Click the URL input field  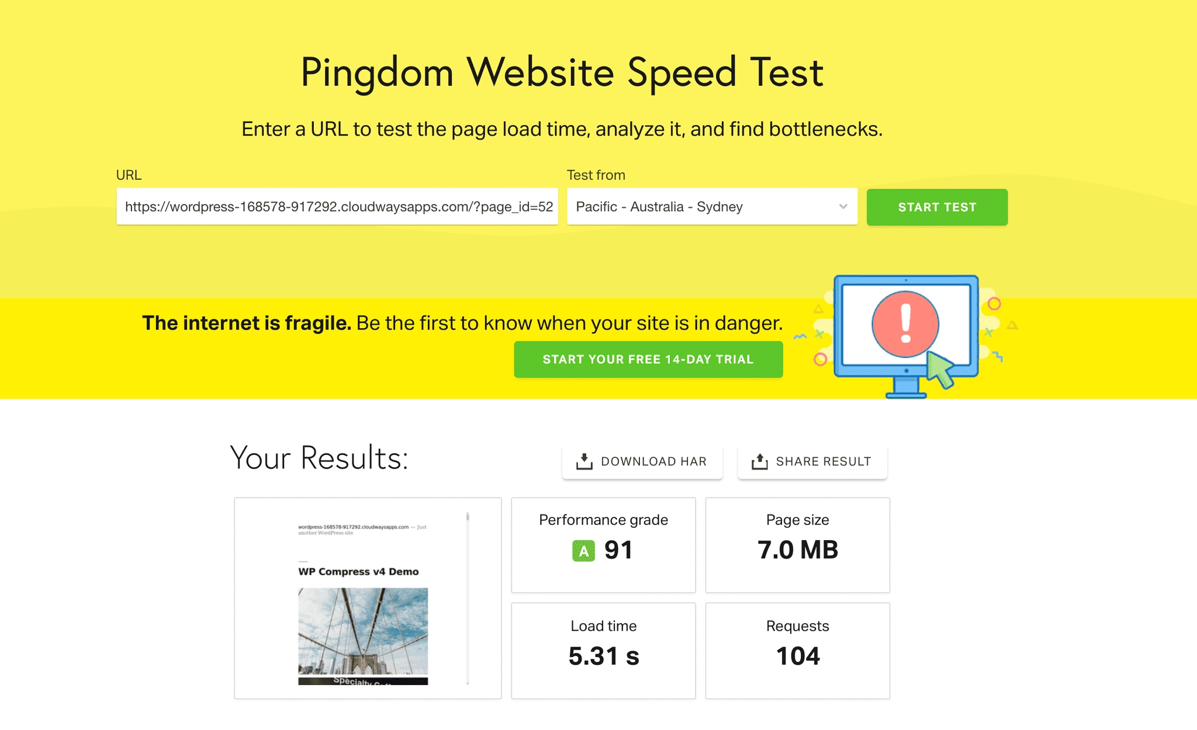click(337, 207)
